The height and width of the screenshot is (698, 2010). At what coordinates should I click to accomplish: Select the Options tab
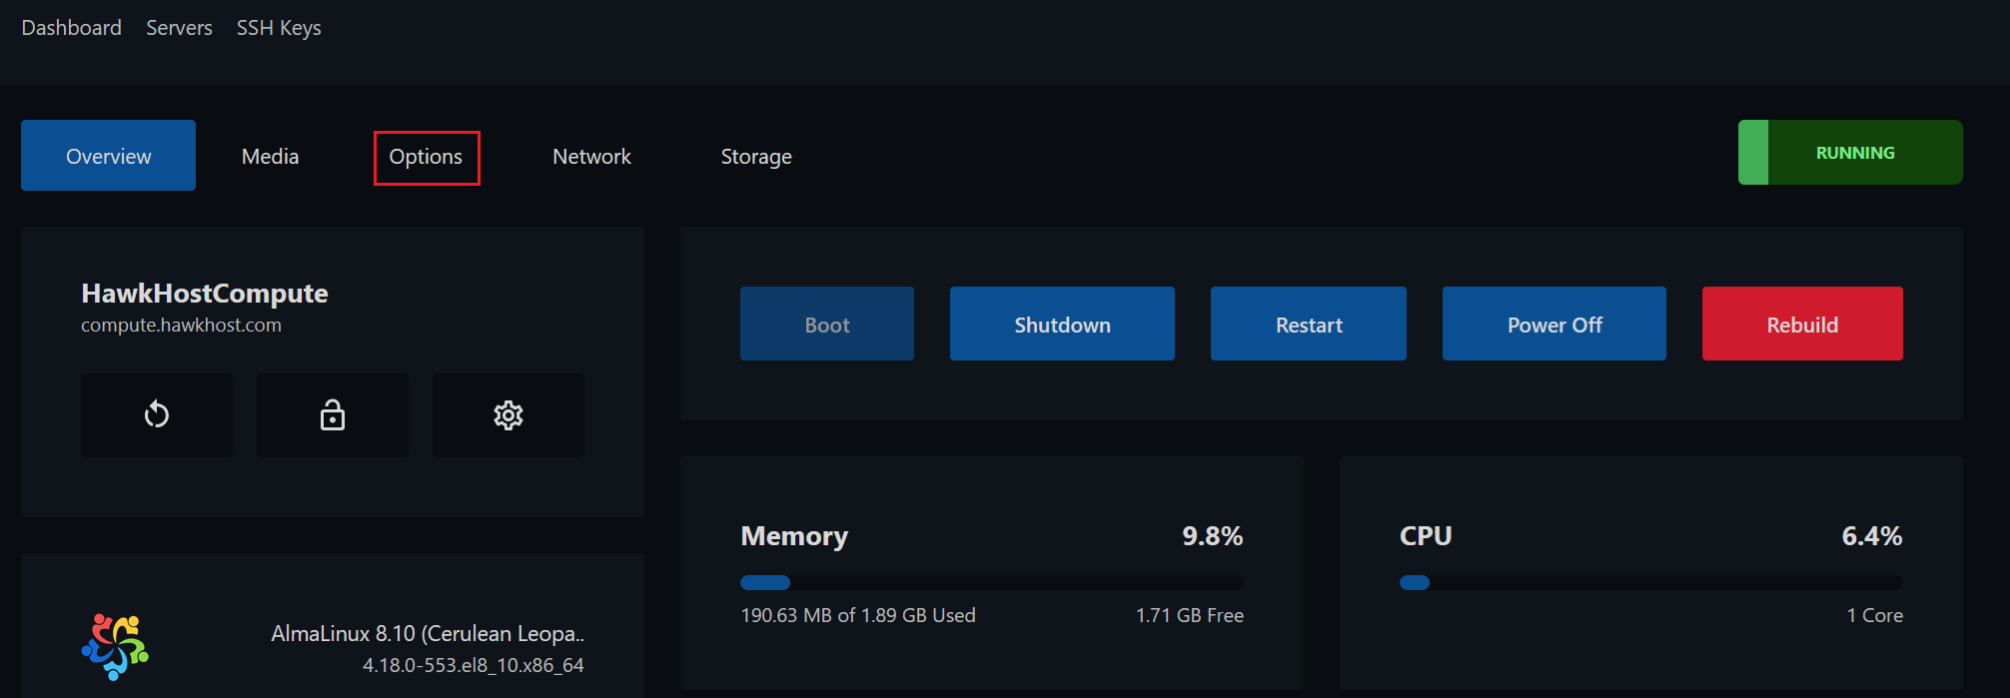pyautogui.click(x=426, y=157)
